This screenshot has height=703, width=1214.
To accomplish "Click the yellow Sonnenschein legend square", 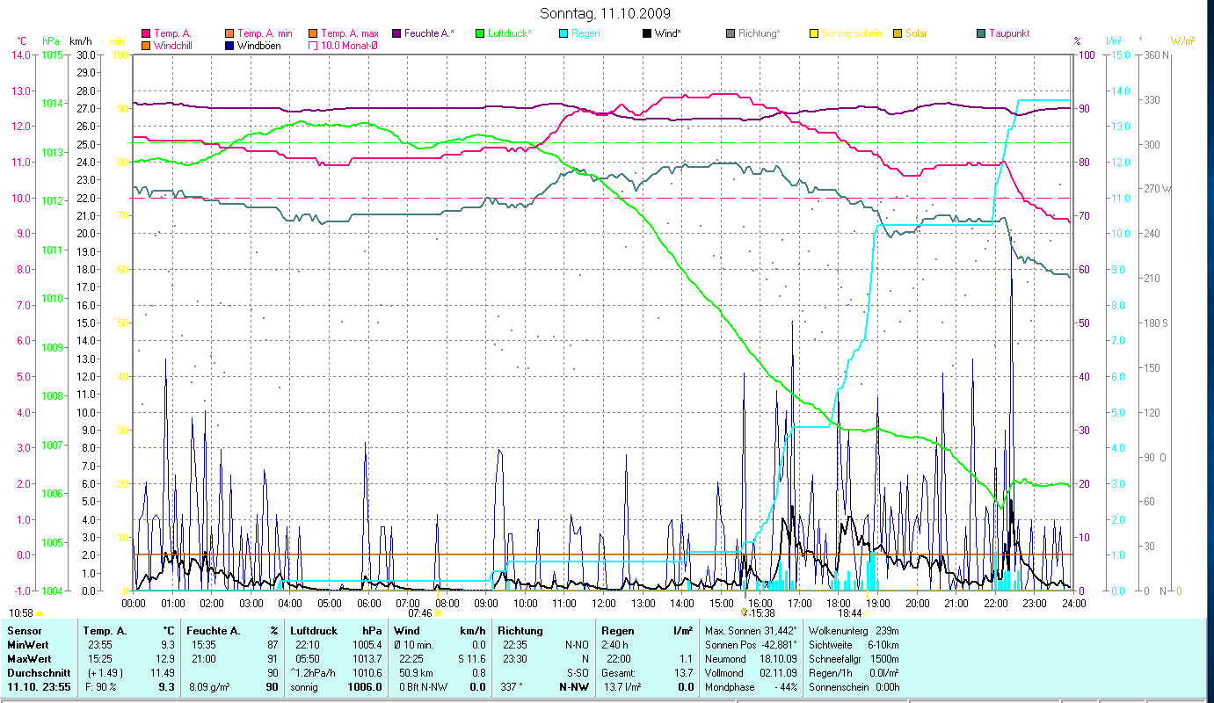I will (814, 33).
